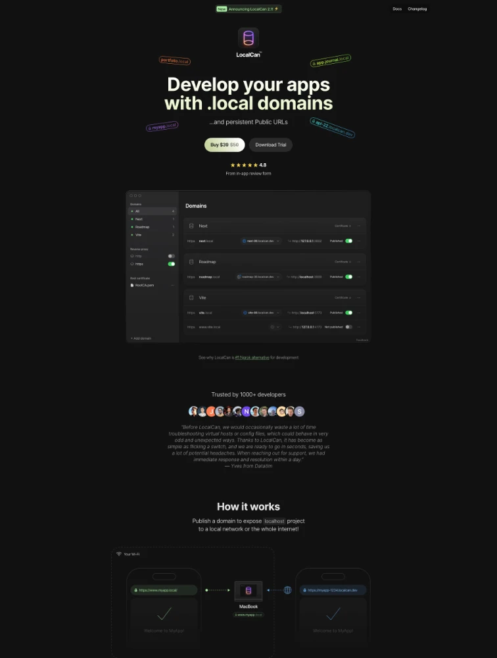The height and width of the screenshot is (658, 497).
Task: Open more options for Roadmap domain header
Action: 359,262
